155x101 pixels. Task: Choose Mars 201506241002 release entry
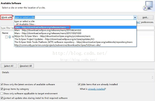(x=76, y=30)
